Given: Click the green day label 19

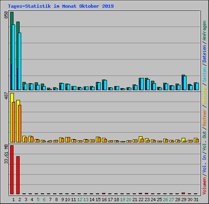Looking at the screenshot, I should (x=122, y=200).
